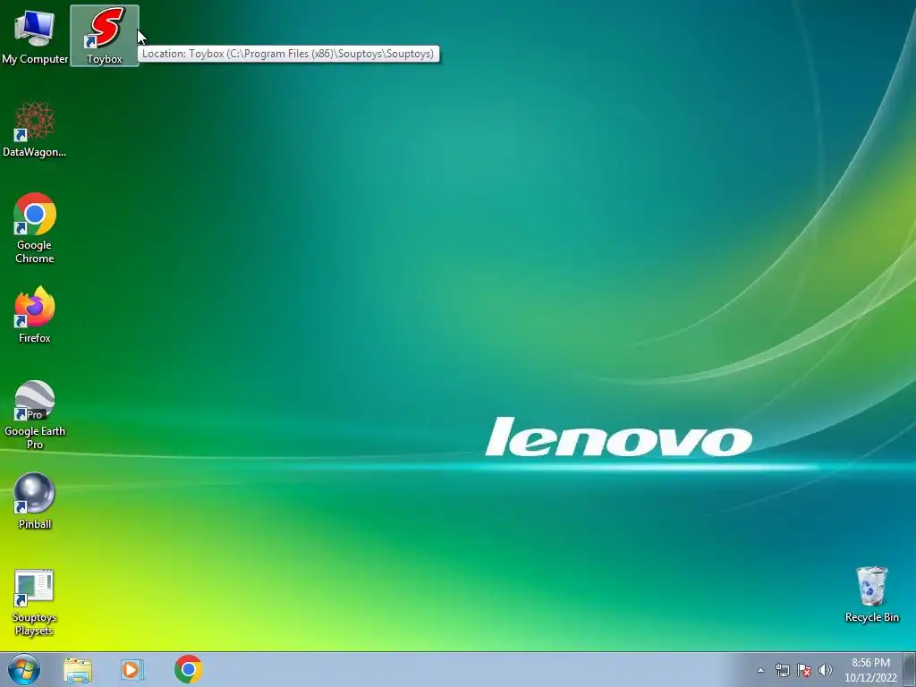Select the DataWagon desktop shortcut
The width and height of the screenshot is (916, 687).
pyautogui.click(x=35, y=129)
